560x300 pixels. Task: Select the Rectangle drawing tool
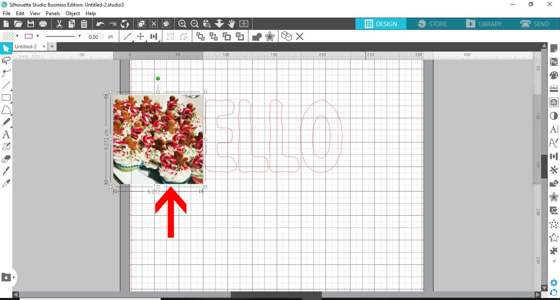6,97
